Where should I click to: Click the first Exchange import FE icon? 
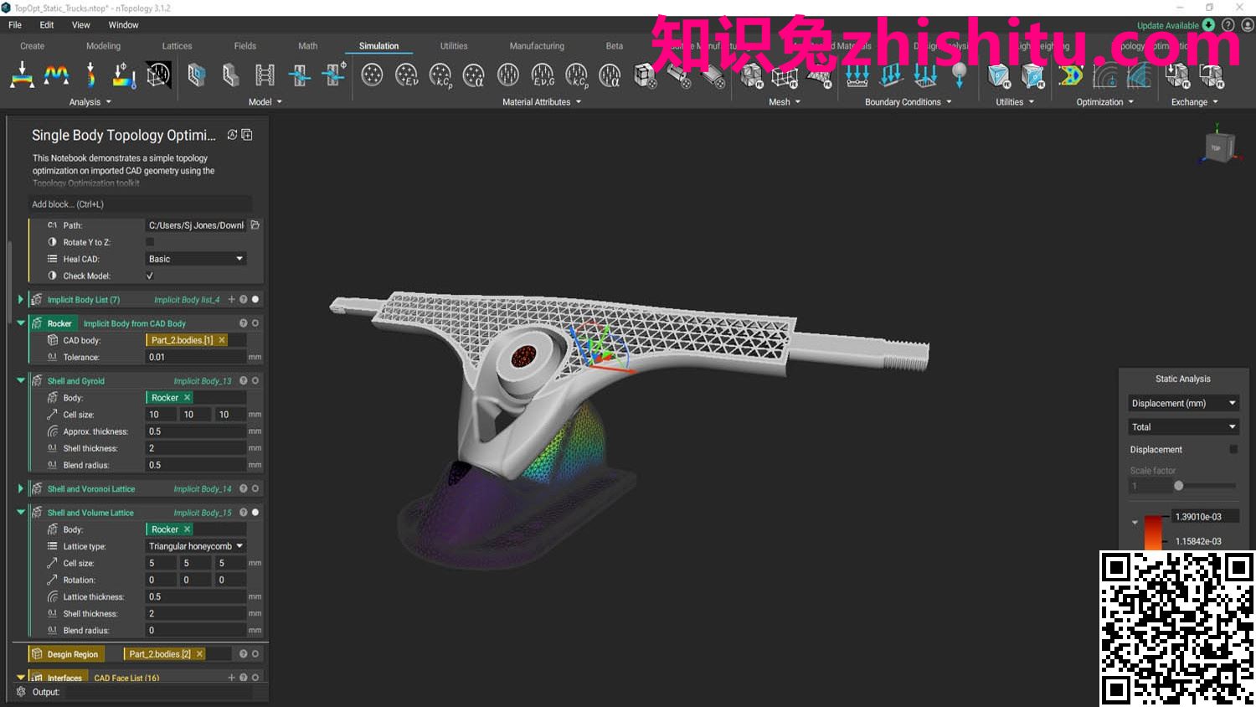(x=1177, y=75)
